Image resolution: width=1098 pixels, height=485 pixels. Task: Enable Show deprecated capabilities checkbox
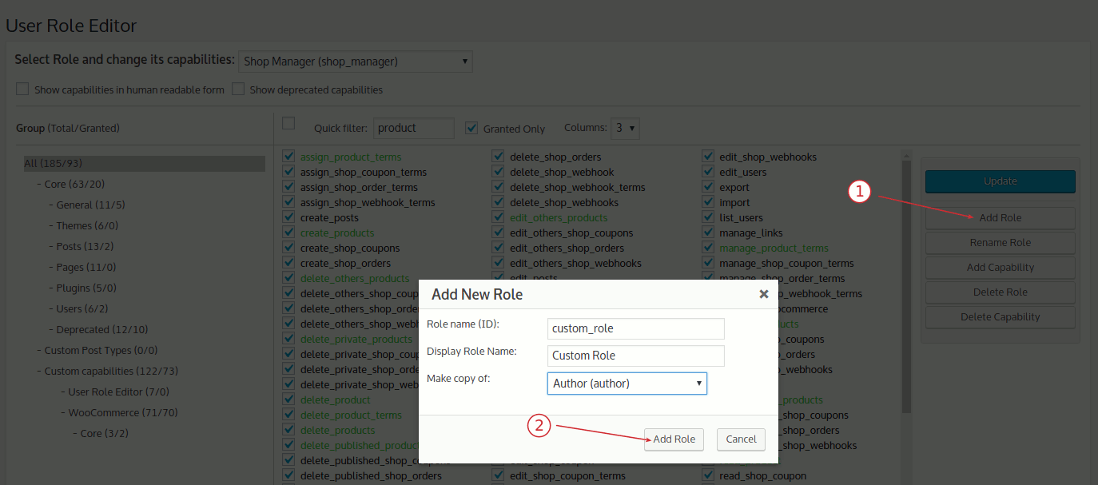tap(238, 89)
